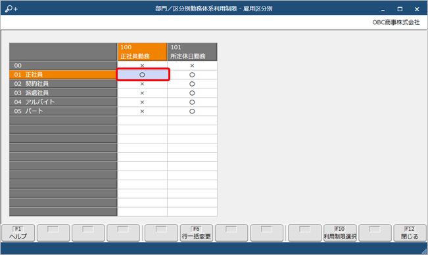Click F12 閉じる button
This screenshot has width=428, height=255.
[x=410, y=233]
